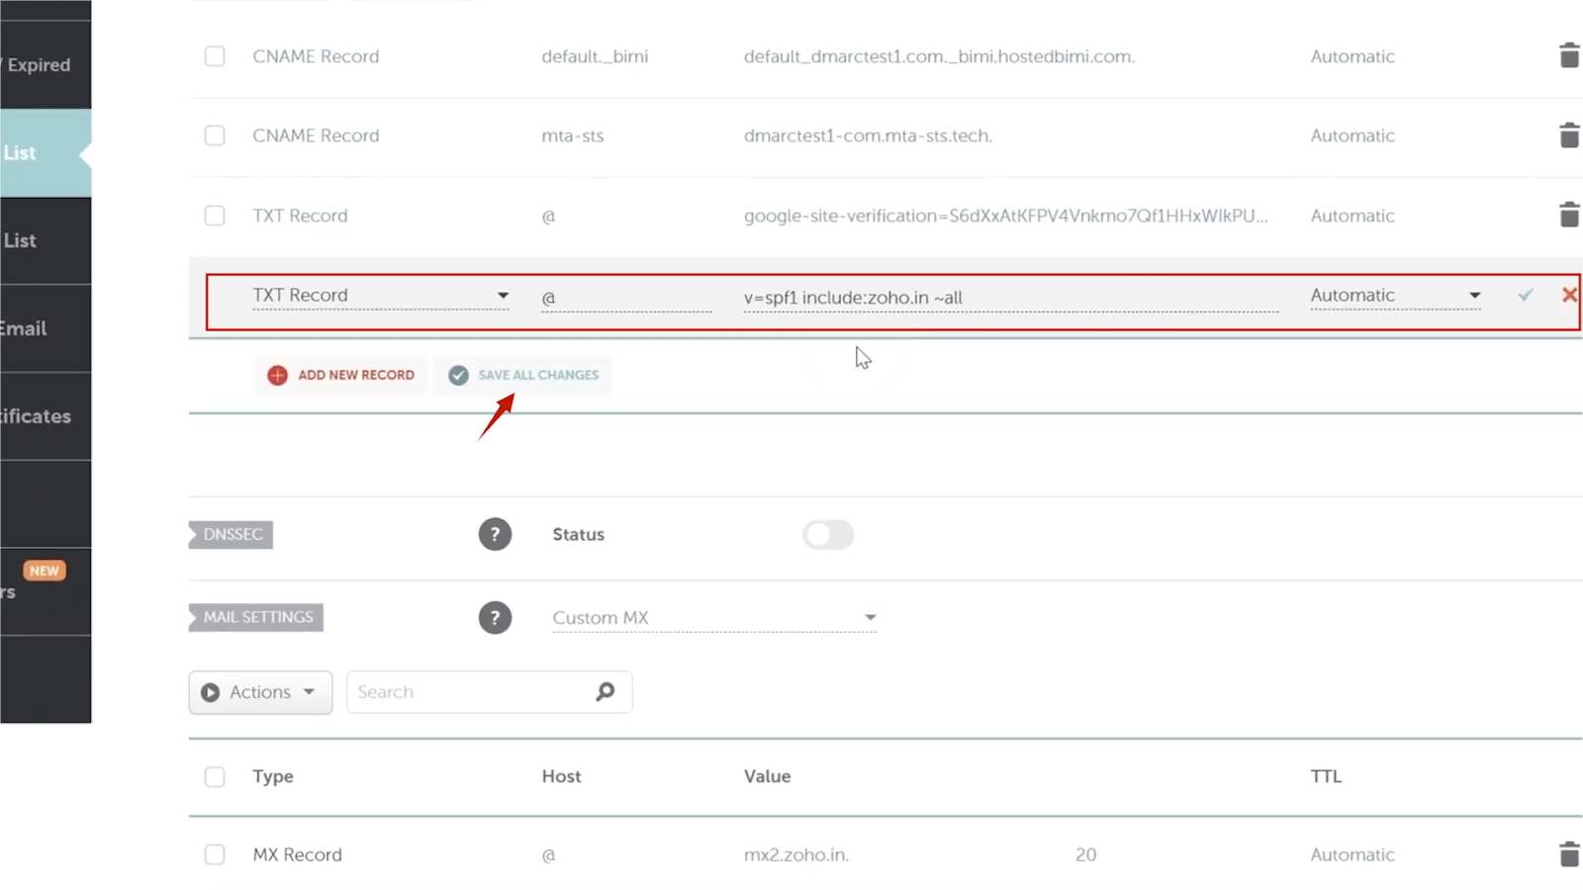
Task: Click Add New Record
Action: 339,375
